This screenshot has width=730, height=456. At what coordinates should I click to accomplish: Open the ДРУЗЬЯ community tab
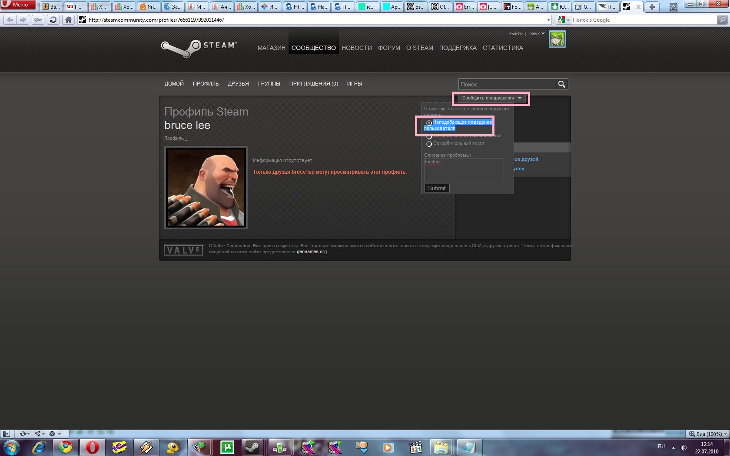[x=238, y=84]
